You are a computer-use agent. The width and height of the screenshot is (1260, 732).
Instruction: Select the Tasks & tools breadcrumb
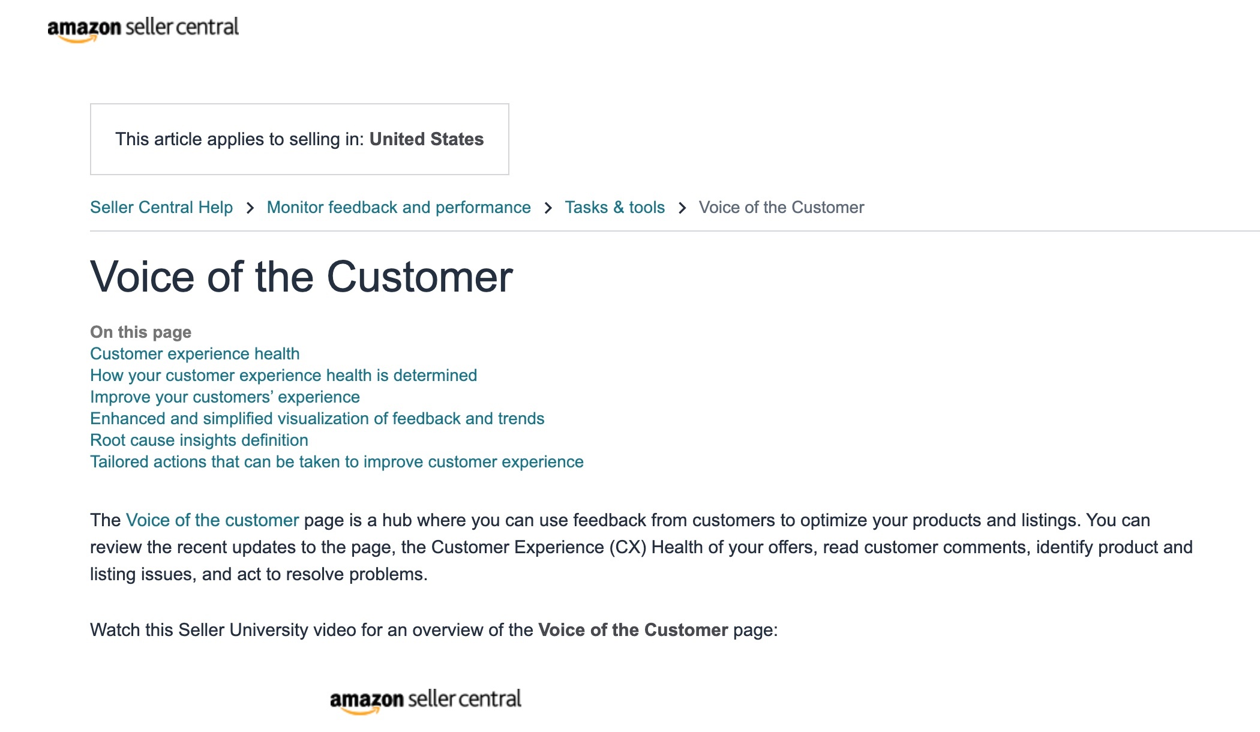tap(615, 208)
